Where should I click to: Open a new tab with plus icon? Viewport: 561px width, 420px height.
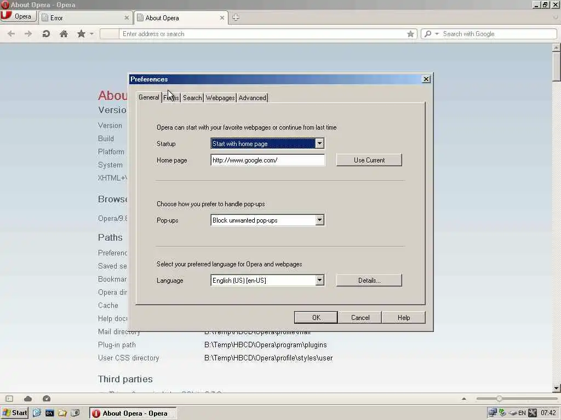236,17
